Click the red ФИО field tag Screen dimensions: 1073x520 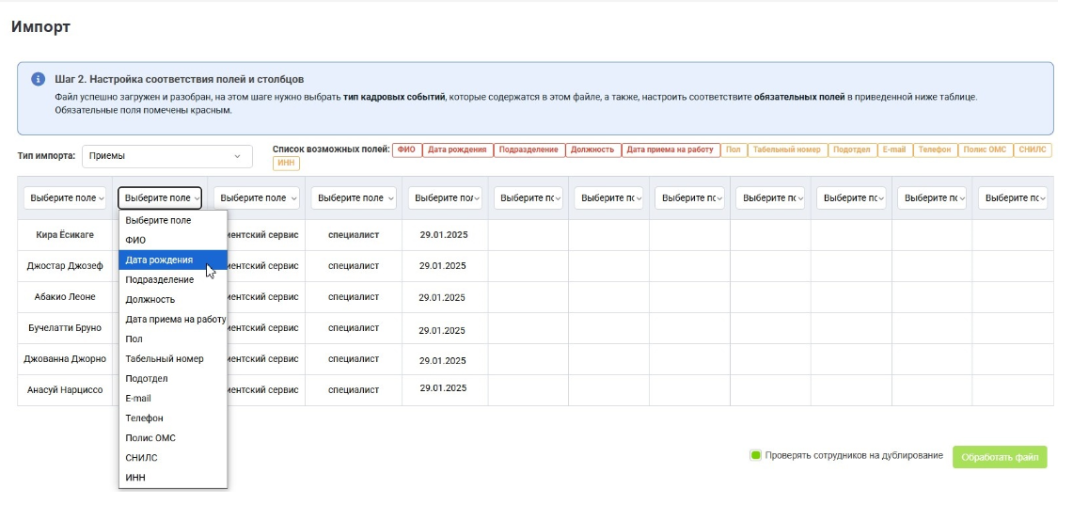coord(406,150)
